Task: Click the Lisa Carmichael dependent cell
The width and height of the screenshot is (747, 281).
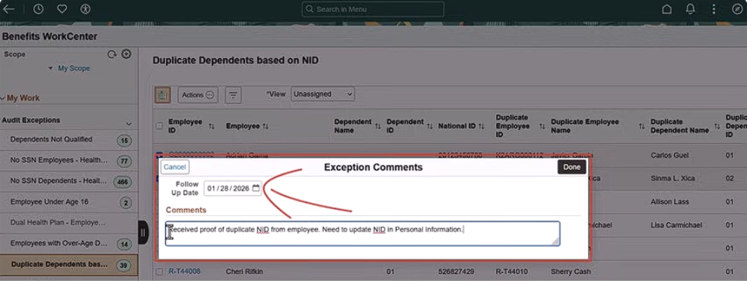Action: pos(676,224)
